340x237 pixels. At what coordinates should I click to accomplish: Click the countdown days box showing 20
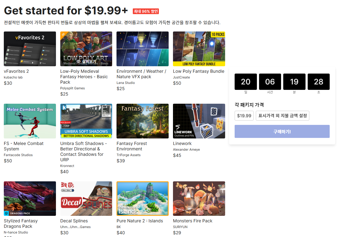[245, 82]
